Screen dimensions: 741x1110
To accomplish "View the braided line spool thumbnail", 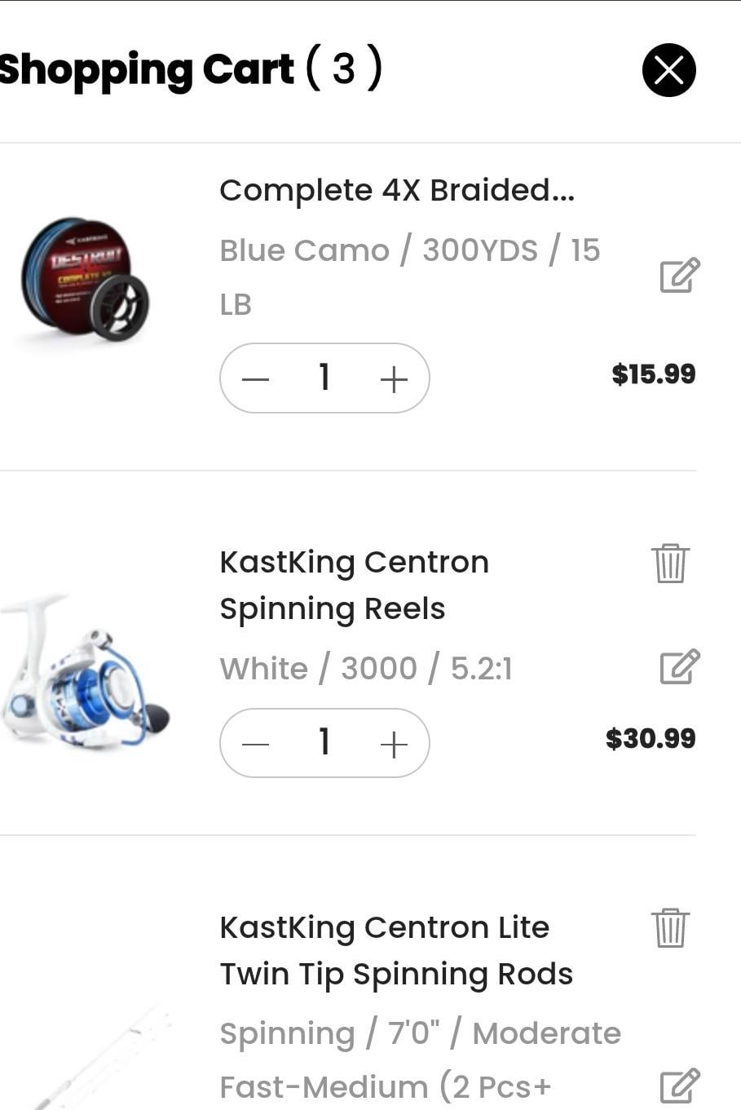I will click(x=86, y=279).
